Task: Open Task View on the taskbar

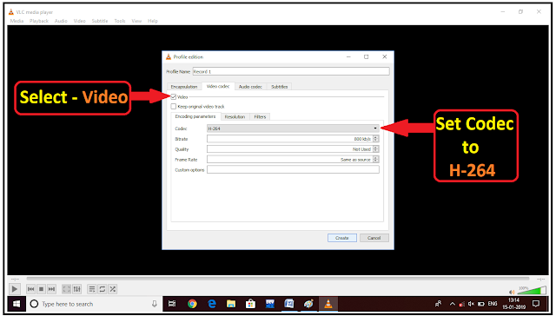Action: click(172, 304)
